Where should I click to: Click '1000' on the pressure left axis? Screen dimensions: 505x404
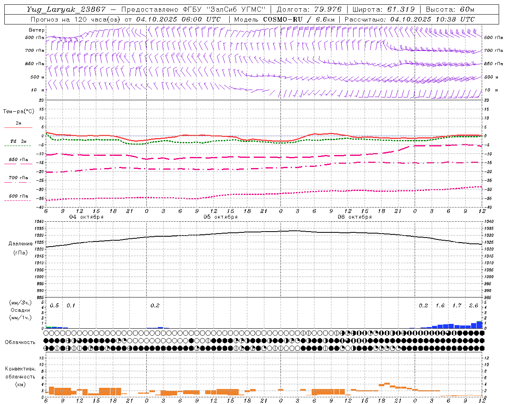point(39,277)
